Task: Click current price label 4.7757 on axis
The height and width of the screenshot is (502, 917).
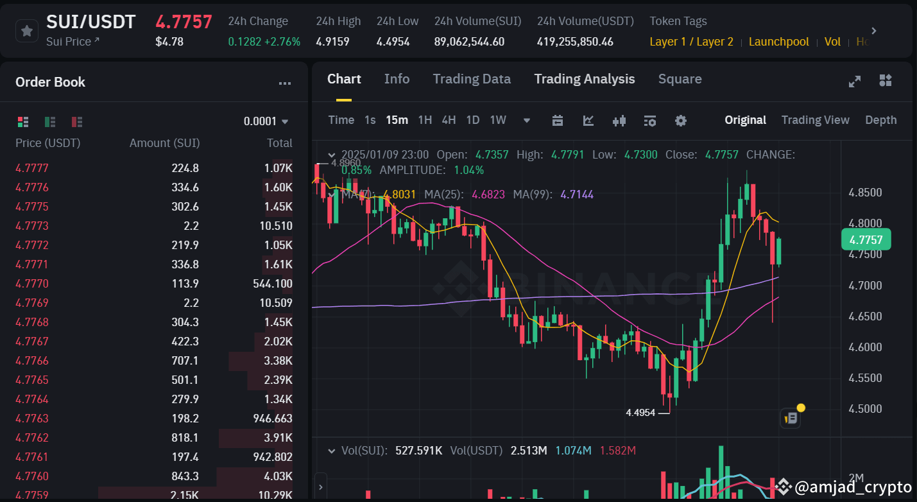Action: [866, 240]
